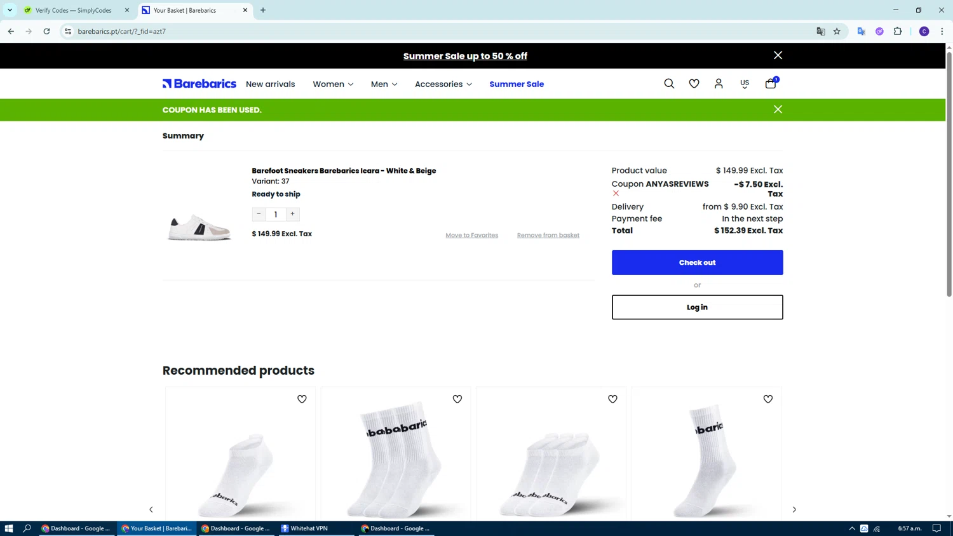Open a new browser tab
953x536 pixels.
coord(263,10)
